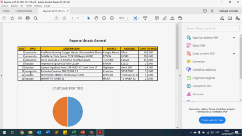Print the PDF document

[28, 18]
